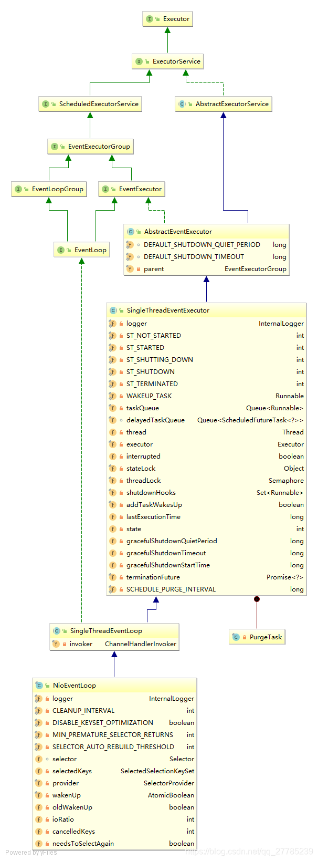The width and height of the screenshot is (318, 861).
Task: Click the EventExecutor interface icon
Action: (105, 189)
